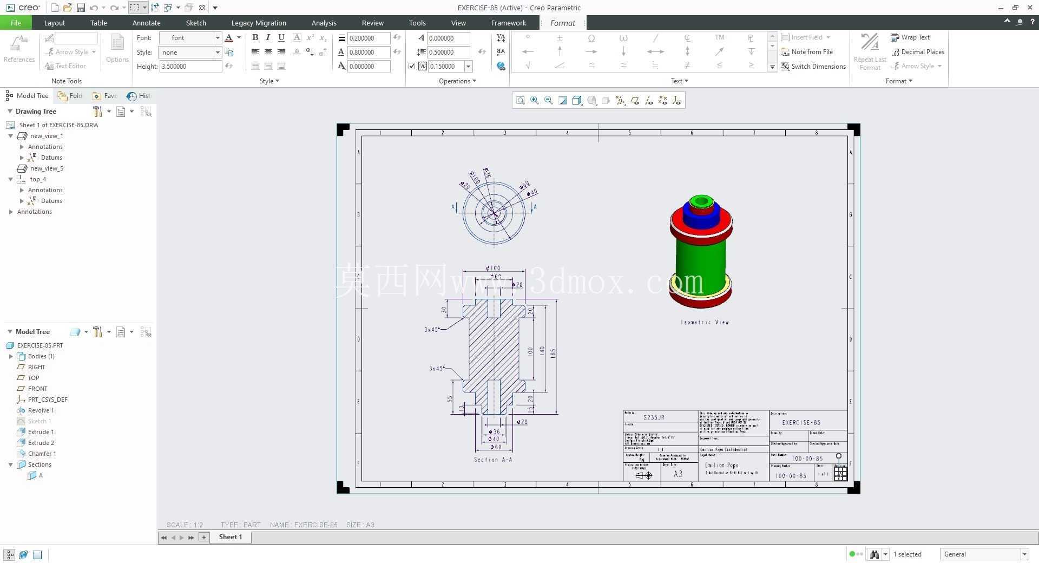Insert the not-equal symbol
This screenshot has width=1039, height=563.
(x=687, y=66)
